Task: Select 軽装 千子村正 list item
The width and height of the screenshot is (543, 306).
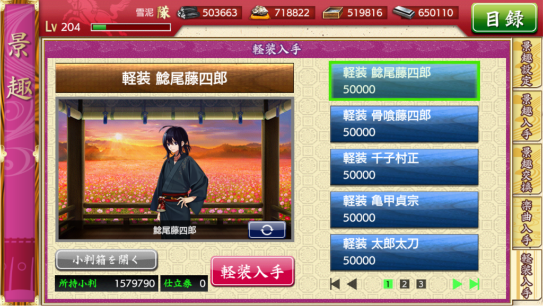Action: point(404,167)
